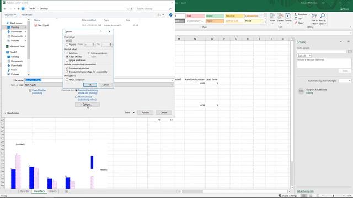Click the help question mark in Options dialog

pos(101,32)
